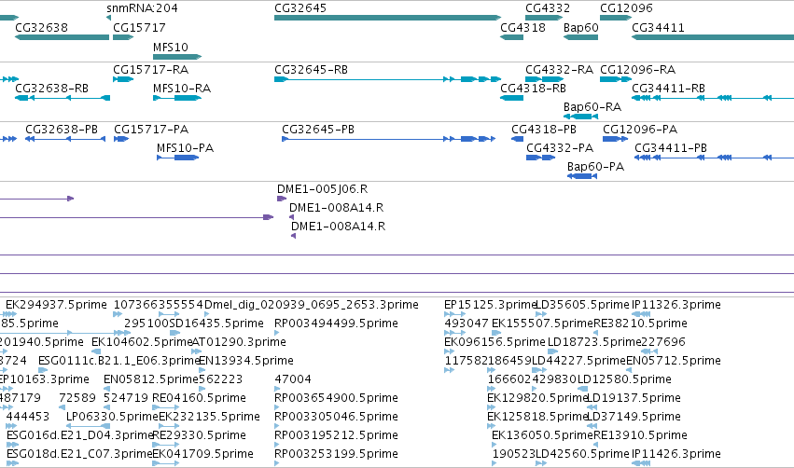Image resolution: width=794 pixels, height=468 pixels.
Task: Select the RP003305046.5prime EST label
Action: coord(336,417)
